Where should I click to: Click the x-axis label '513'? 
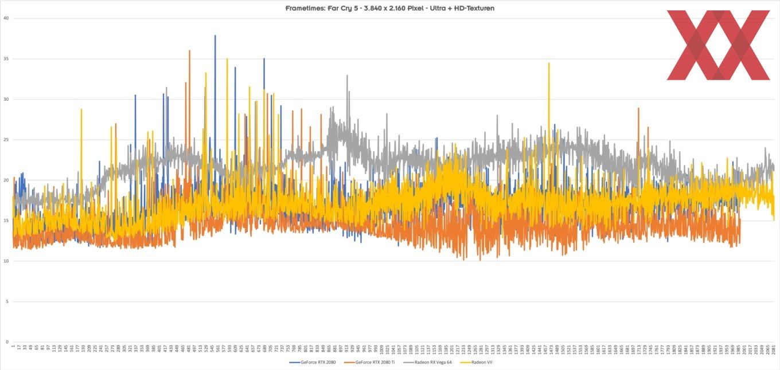click(200, 349)
